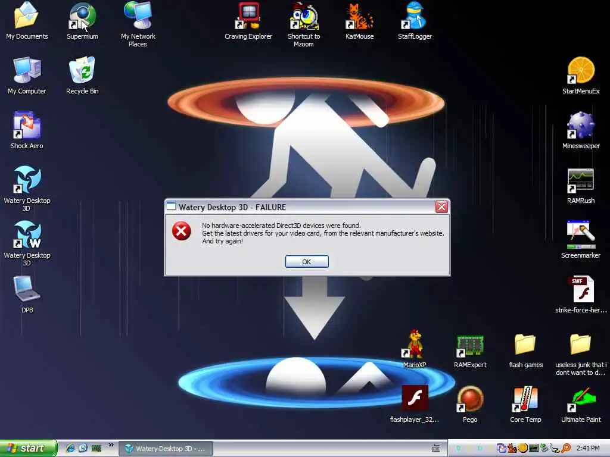This screenshot has height=457, width=610.
Task: Select the Pego red button shortcut
Action: tap(470, 404)
